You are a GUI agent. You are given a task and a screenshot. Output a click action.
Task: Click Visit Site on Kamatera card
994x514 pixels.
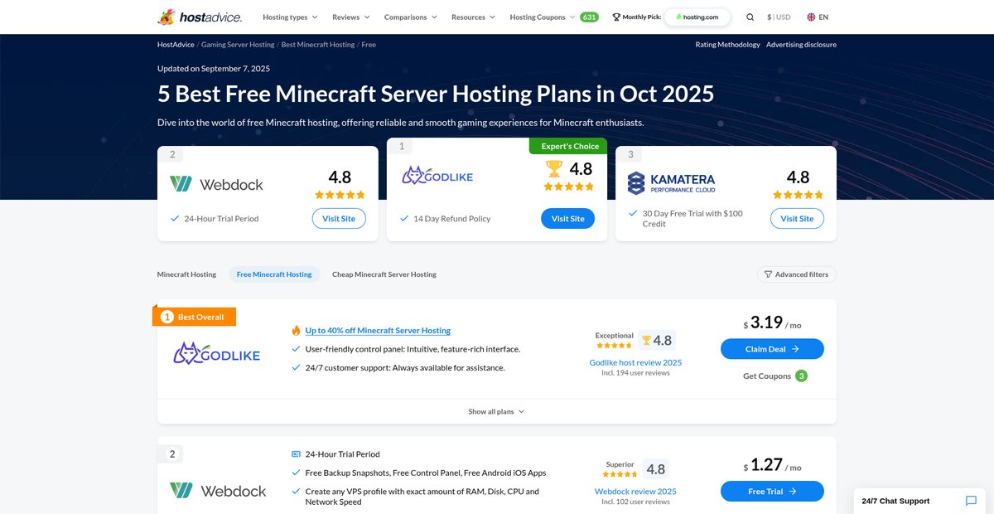[x=797, y=219]
